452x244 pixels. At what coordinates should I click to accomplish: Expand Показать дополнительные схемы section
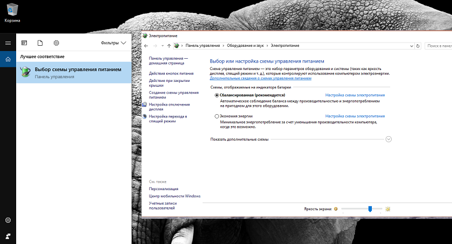[x=389, y=139]
